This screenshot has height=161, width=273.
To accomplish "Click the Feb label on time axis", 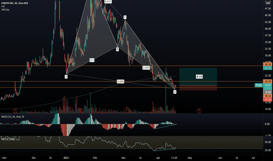I will tap(95, 158).
